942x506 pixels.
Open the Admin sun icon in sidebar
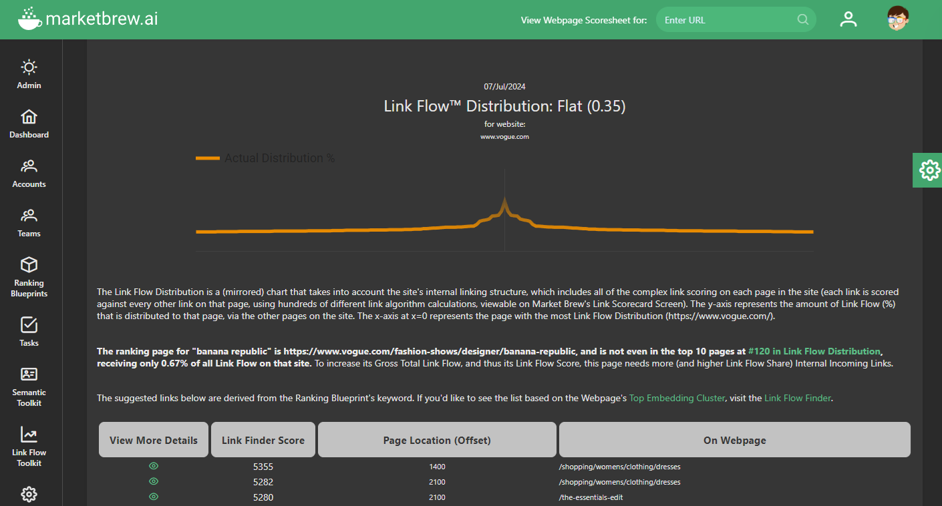(29, 67)
